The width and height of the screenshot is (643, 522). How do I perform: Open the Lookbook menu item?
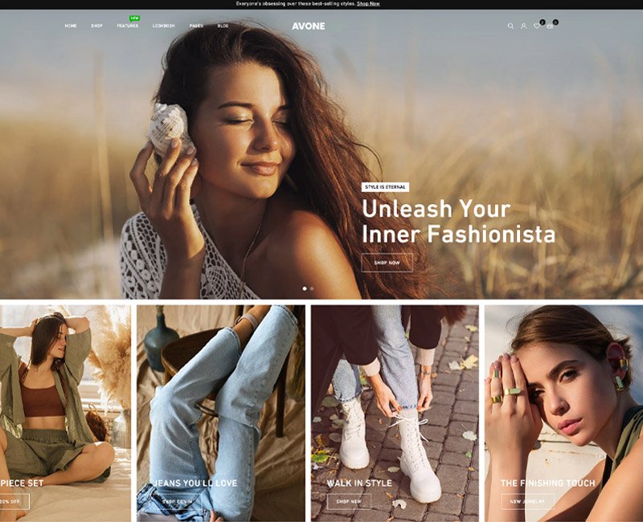pos(162,26)
